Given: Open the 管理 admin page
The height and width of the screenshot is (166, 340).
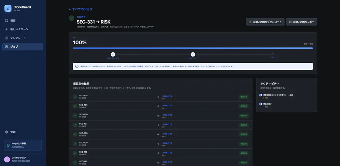Looking at the screenshot, I should tap(23, 132).
